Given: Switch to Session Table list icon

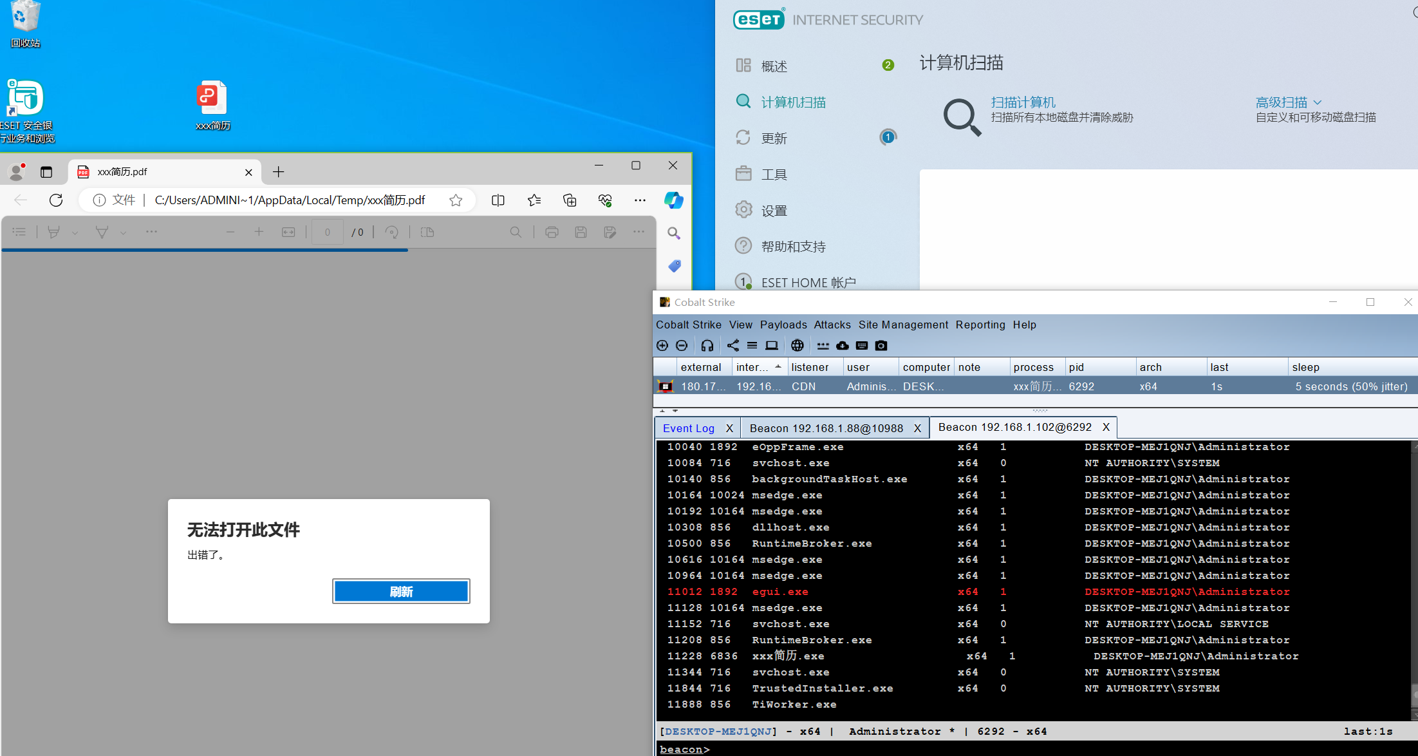Looking at the screenshot, I should [752, 346].
